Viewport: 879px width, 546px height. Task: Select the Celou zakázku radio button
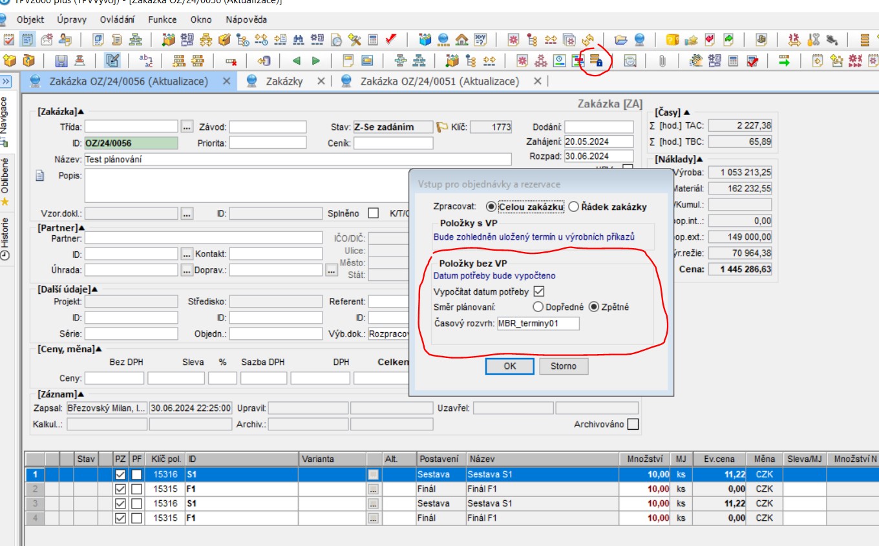point(491,207)
